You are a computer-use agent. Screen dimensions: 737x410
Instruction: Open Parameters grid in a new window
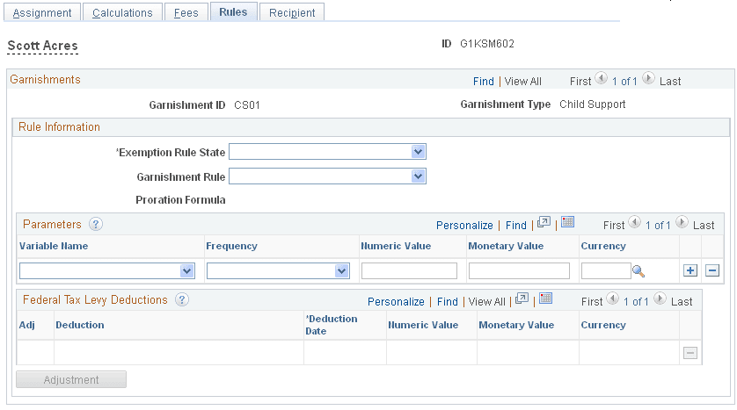point(544,224)
